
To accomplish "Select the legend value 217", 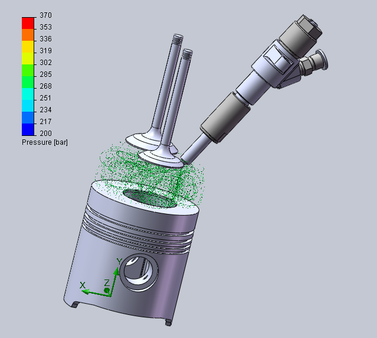I will 45,121.
